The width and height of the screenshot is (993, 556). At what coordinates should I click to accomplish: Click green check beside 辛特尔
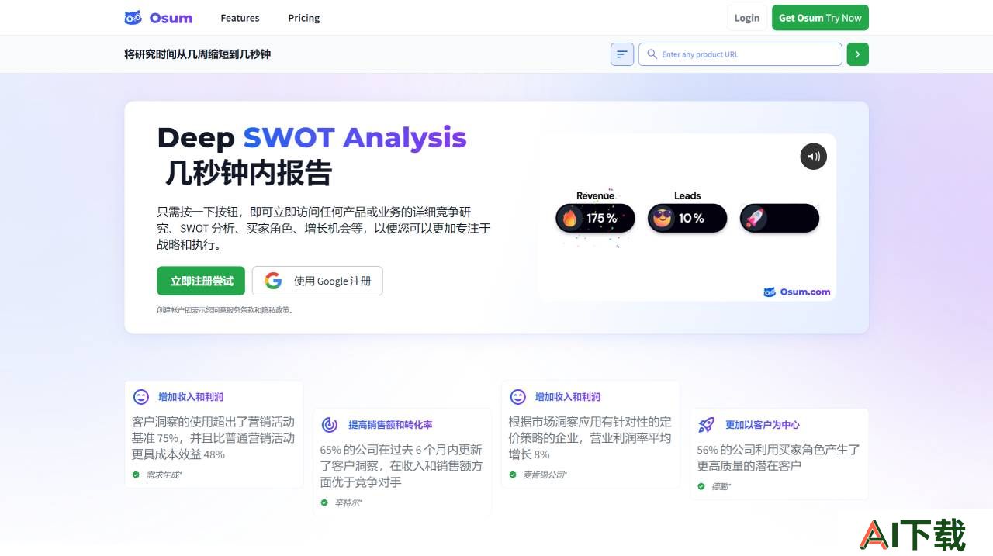point(324,502)
